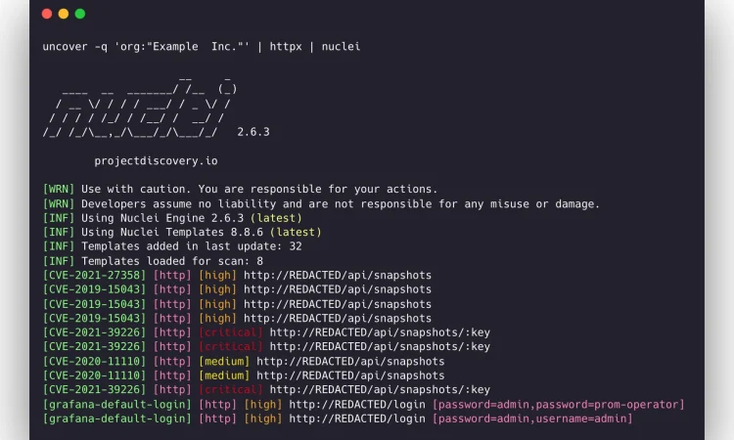This screenshot has height=440, width=734.
Task: Click 'Templates added in last update: 32' line
Action: point(172,246)
